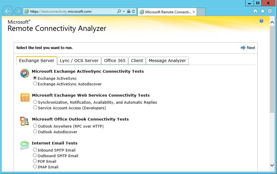Click the vertical scrollbar thumb
The image size is (277, 174).
[x=272, y=69]
